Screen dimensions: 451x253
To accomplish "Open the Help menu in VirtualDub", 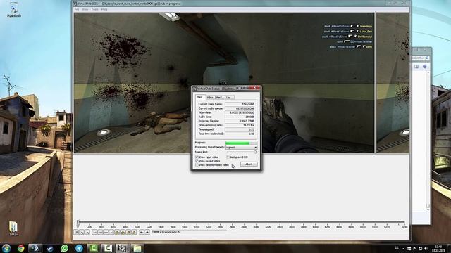I will 104,9.
